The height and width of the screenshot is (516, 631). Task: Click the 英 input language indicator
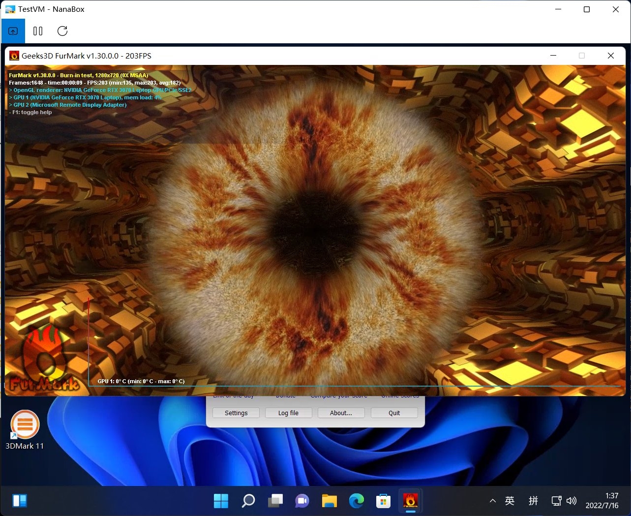(510, 501)
